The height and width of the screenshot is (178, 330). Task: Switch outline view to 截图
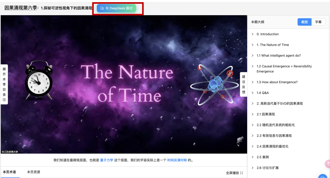(x=304, y=22)
